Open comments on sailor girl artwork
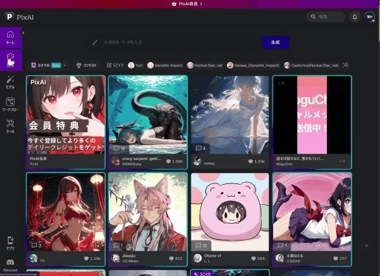 click(282, 246)
